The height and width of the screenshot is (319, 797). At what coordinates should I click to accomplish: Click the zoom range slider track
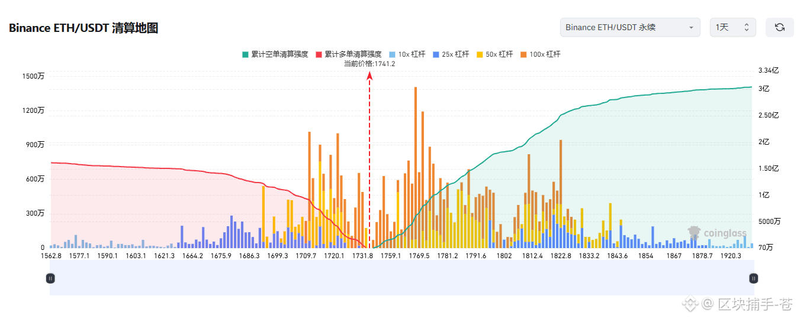coord(401,278)
